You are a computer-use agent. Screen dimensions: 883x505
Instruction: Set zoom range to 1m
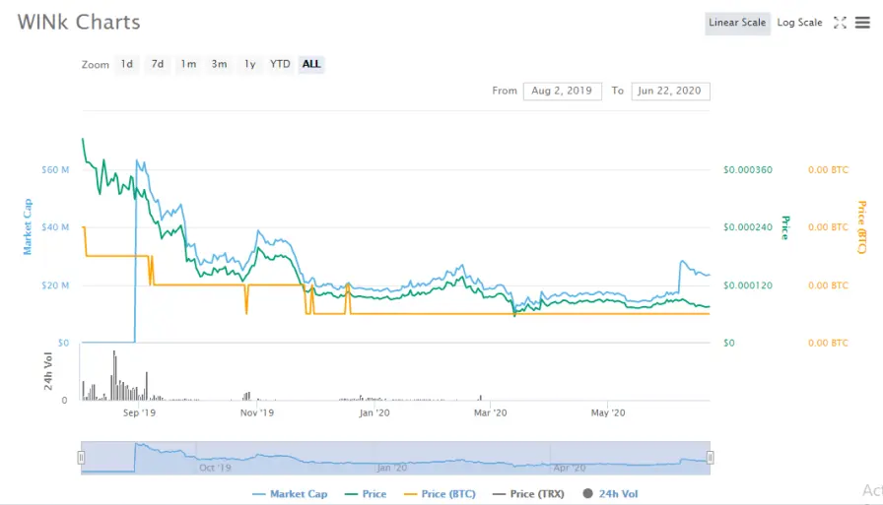pyautogui.click(x=188, y=64)
